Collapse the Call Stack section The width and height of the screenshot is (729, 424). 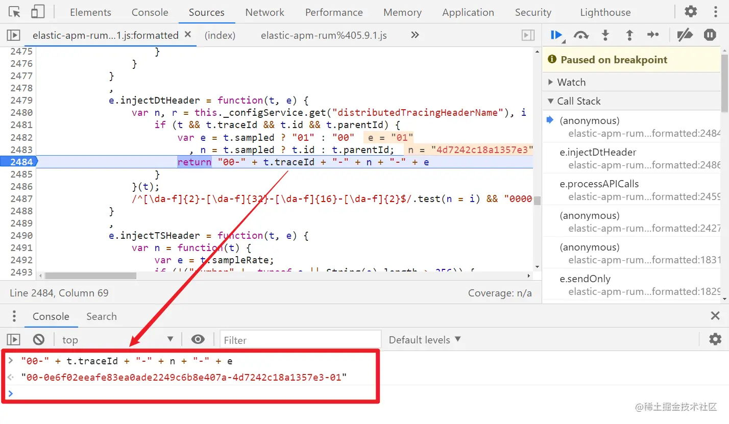tap(632, 101)
